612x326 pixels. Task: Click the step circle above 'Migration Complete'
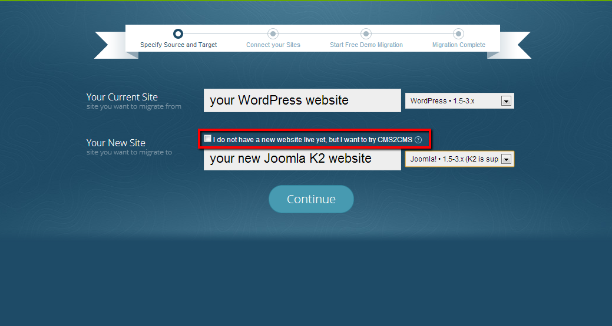coord(459,34)
